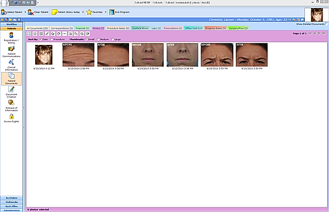Select the Procedure sort radio button

click(51, 39)
